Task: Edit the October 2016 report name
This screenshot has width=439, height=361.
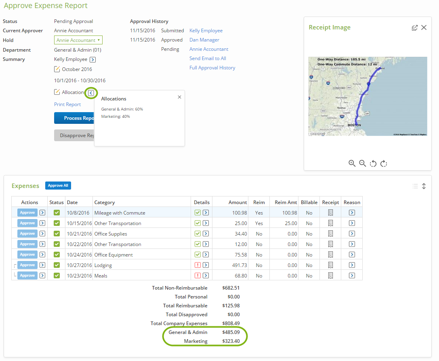Action: tap(57, 69)
